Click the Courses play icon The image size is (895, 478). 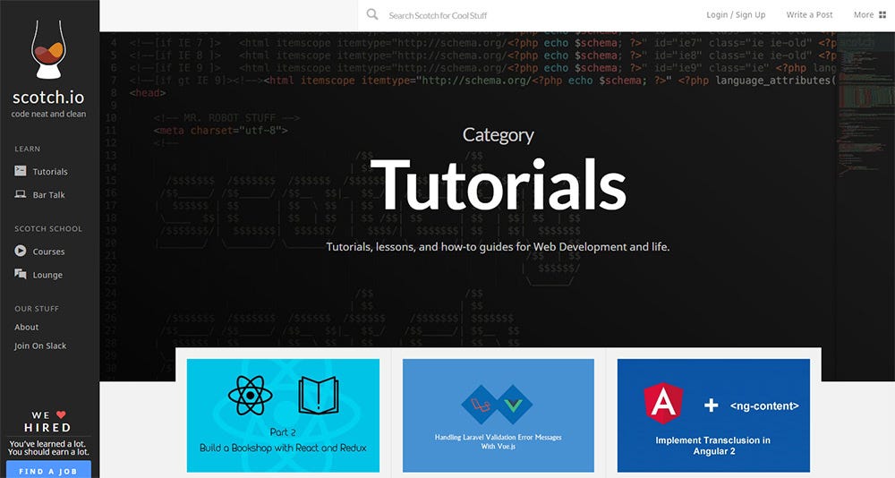point(21,251)
